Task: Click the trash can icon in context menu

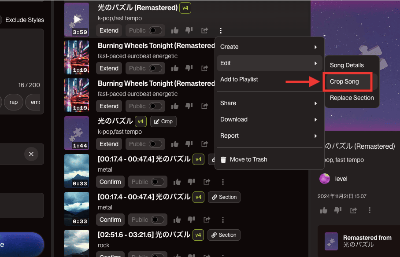Action: 223,160
